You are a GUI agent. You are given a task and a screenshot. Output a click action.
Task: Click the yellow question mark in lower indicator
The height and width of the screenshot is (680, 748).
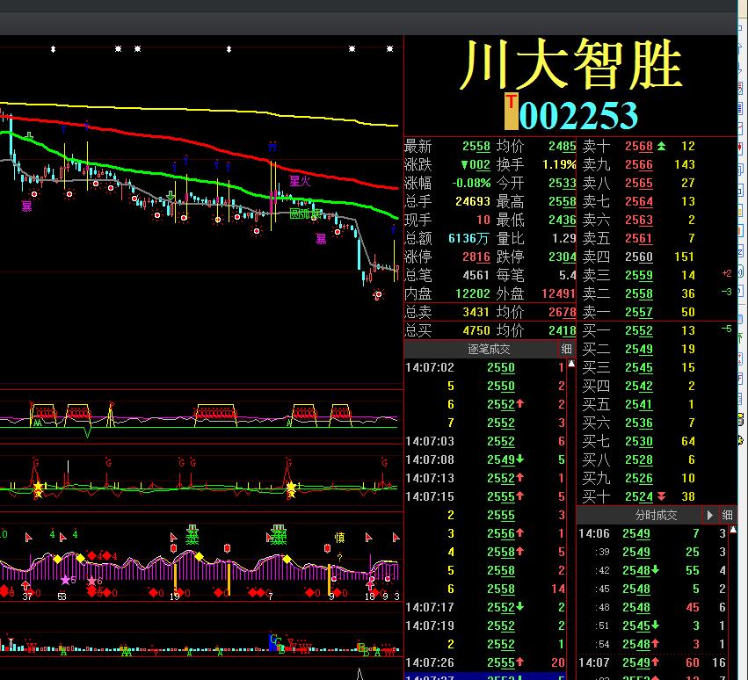coord(339,557)
